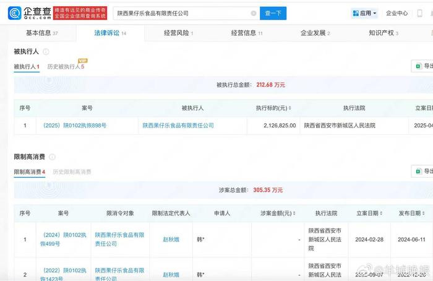The height and width of the screenshot is (281, 433).
Task: Click the 2024-06-11 publish date cell
Action: point(411,240)
